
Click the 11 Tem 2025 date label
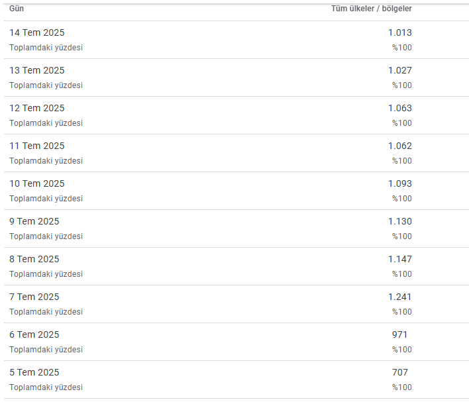[x=37, y=146]
